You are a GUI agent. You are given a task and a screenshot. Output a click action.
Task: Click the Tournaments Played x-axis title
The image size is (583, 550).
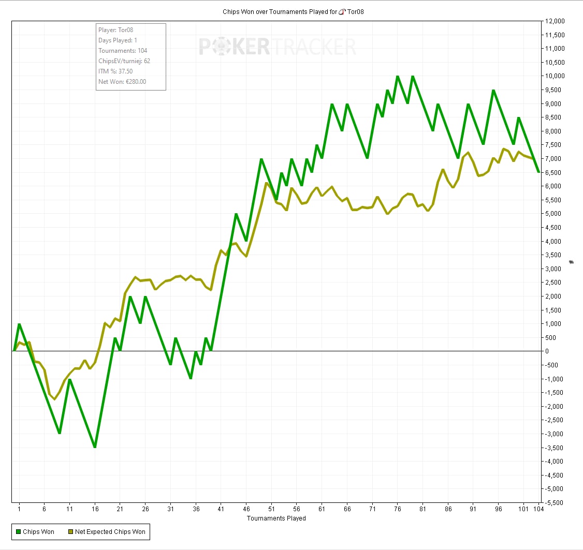[276, 518]
